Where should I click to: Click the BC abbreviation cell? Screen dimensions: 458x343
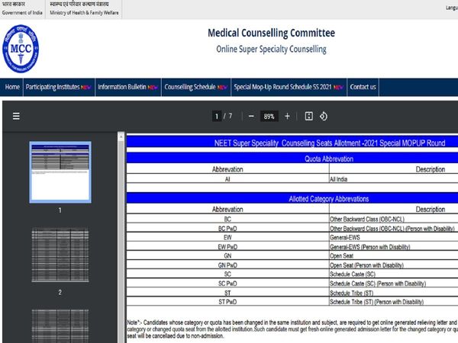coord(227,219)
